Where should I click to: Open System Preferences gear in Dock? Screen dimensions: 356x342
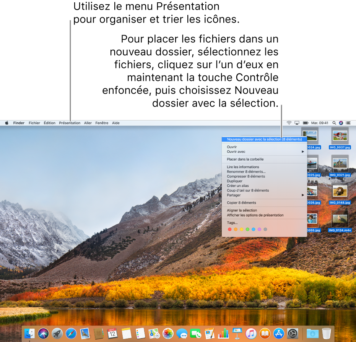pyautogui.click(x=293, y=334)
